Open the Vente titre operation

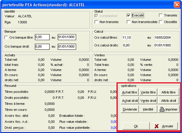(148, 92)
